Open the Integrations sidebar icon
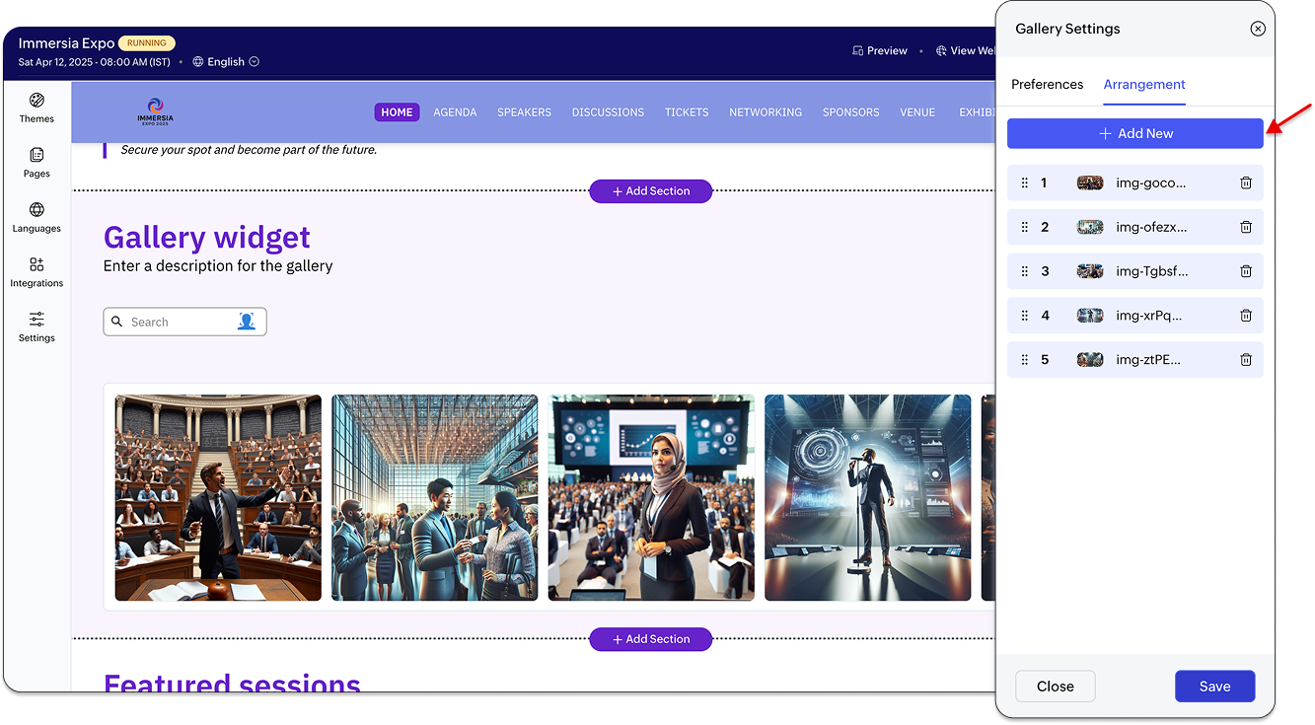 click(37, 264)
